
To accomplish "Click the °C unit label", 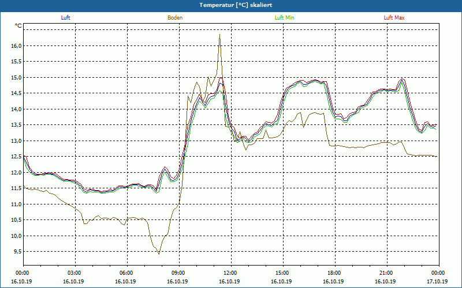I will point(18,26).
